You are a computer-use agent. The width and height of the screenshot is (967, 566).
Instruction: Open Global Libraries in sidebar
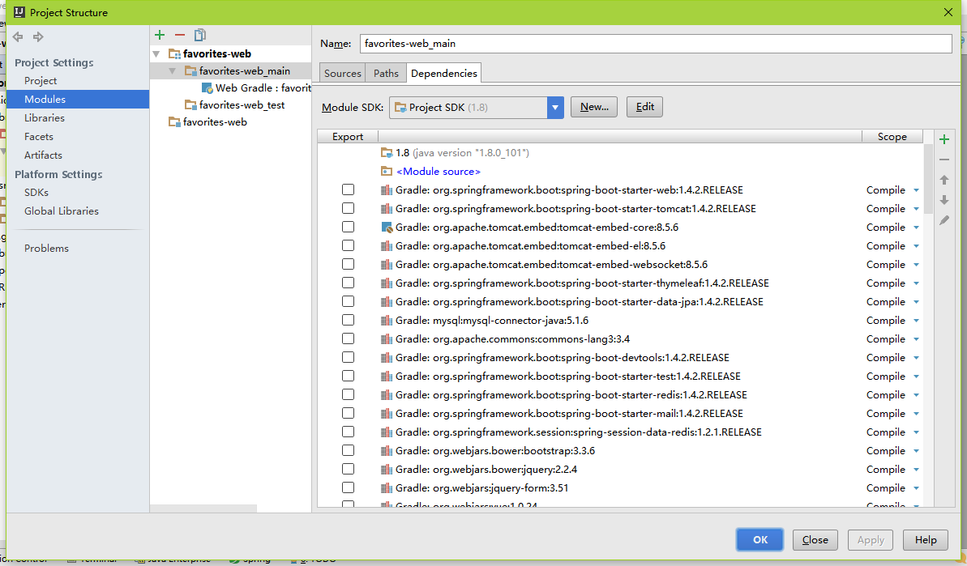pyautogui.click(x=62, y=211)
